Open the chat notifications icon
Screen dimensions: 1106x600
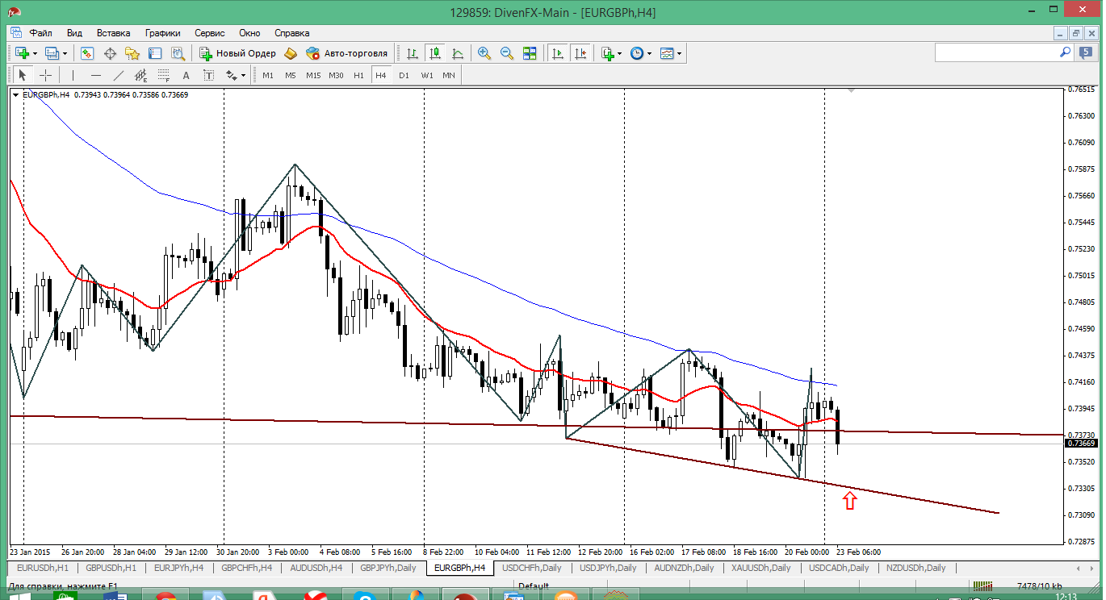click(1086, 52)
